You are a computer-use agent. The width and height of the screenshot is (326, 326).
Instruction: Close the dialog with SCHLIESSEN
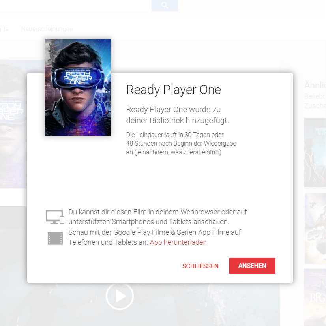click(200, 266)
